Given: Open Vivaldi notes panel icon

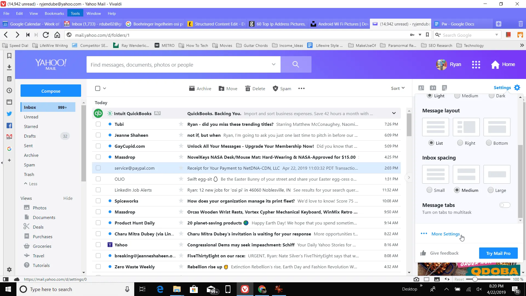Looking at the screenshot, I should coord(9,79).
